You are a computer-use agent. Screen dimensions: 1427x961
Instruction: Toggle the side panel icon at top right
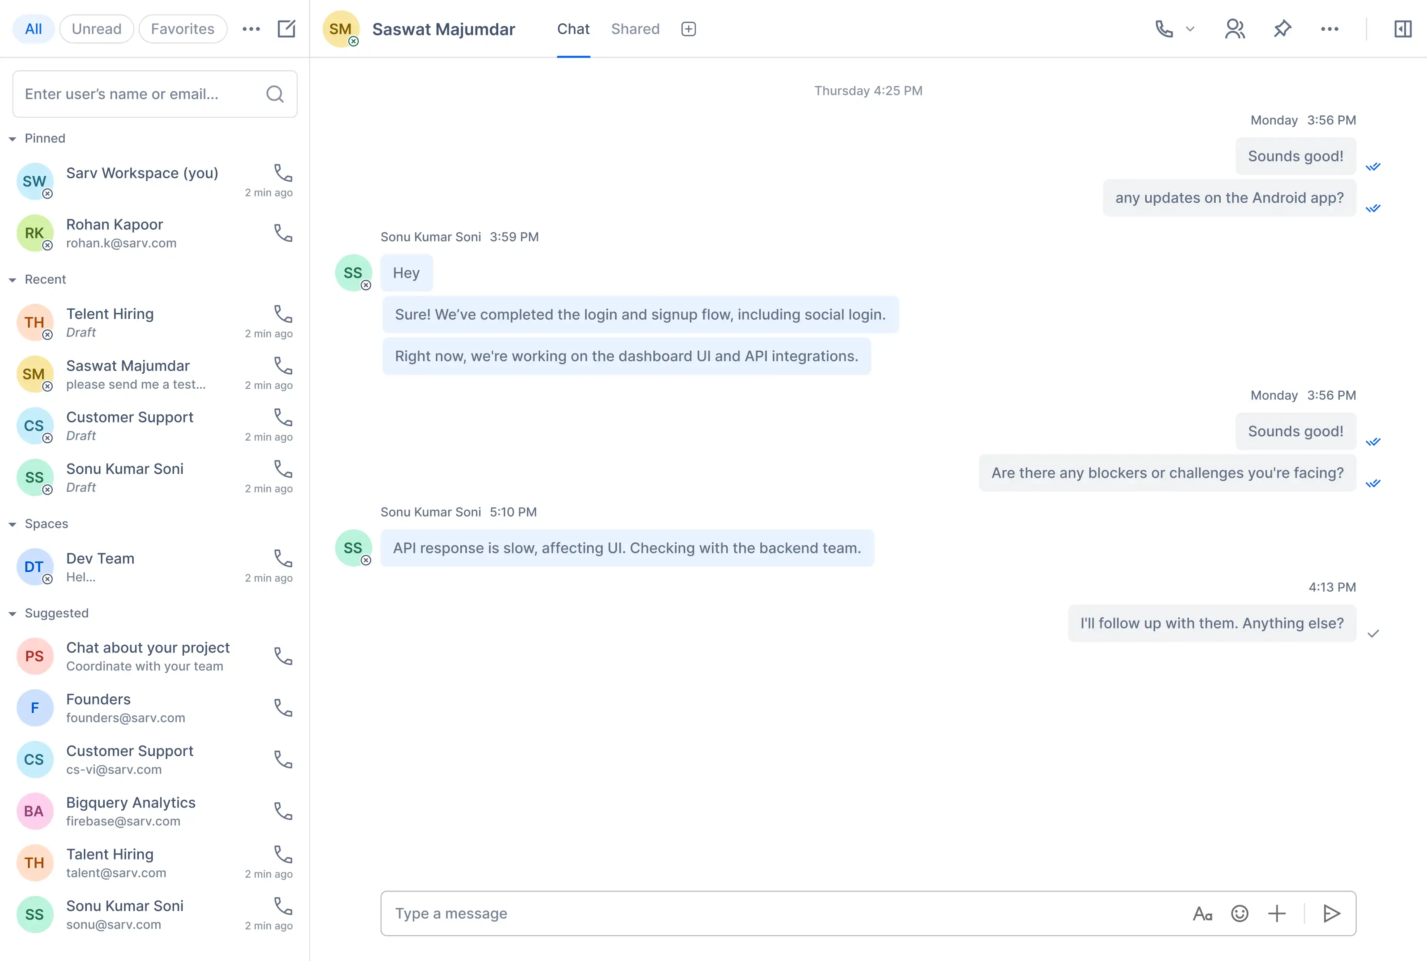1403,29
